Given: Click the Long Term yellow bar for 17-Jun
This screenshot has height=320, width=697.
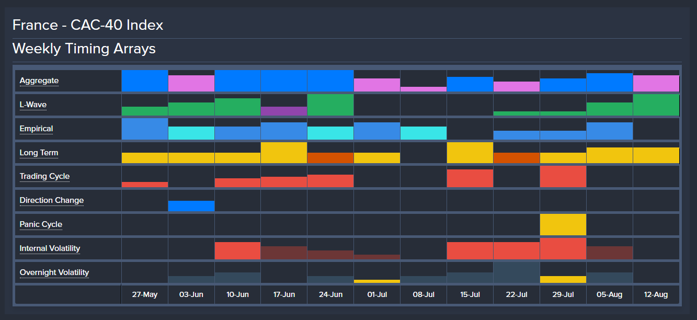Looking at the screenshot, I should (x=284, y=153).
